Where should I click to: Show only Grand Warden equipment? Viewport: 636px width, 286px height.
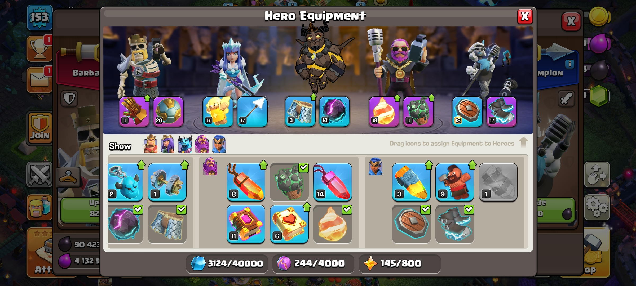coord(202,144)
